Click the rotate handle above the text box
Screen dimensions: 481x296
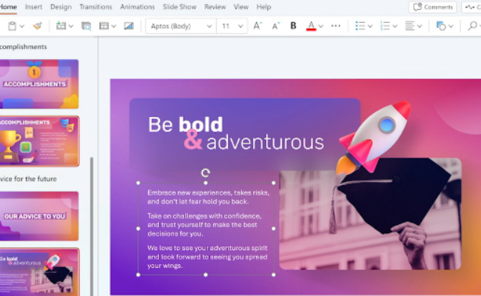click(206, 172)
